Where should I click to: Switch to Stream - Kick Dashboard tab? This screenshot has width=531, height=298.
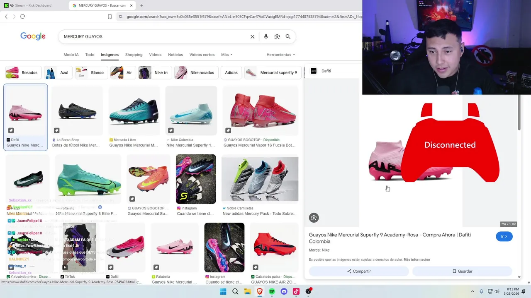point(33,5)
